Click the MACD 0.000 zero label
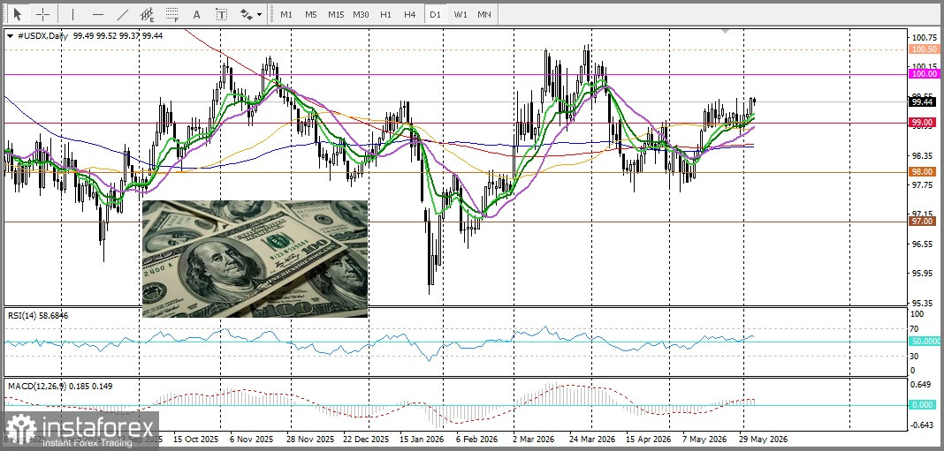This screenshot has height=451, width=944. (922, 405)
